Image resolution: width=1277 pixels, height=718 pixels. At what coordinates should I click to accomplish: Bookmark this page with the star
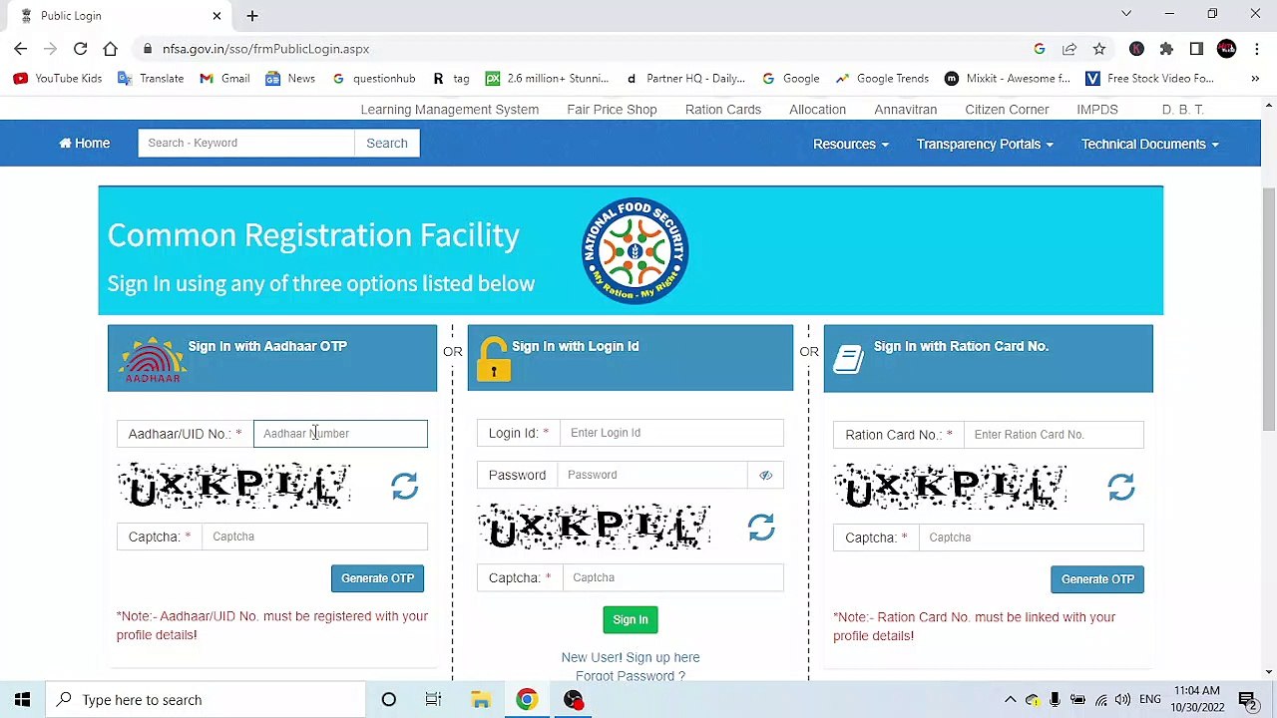pyautogui.click(x=1098, y=49)
